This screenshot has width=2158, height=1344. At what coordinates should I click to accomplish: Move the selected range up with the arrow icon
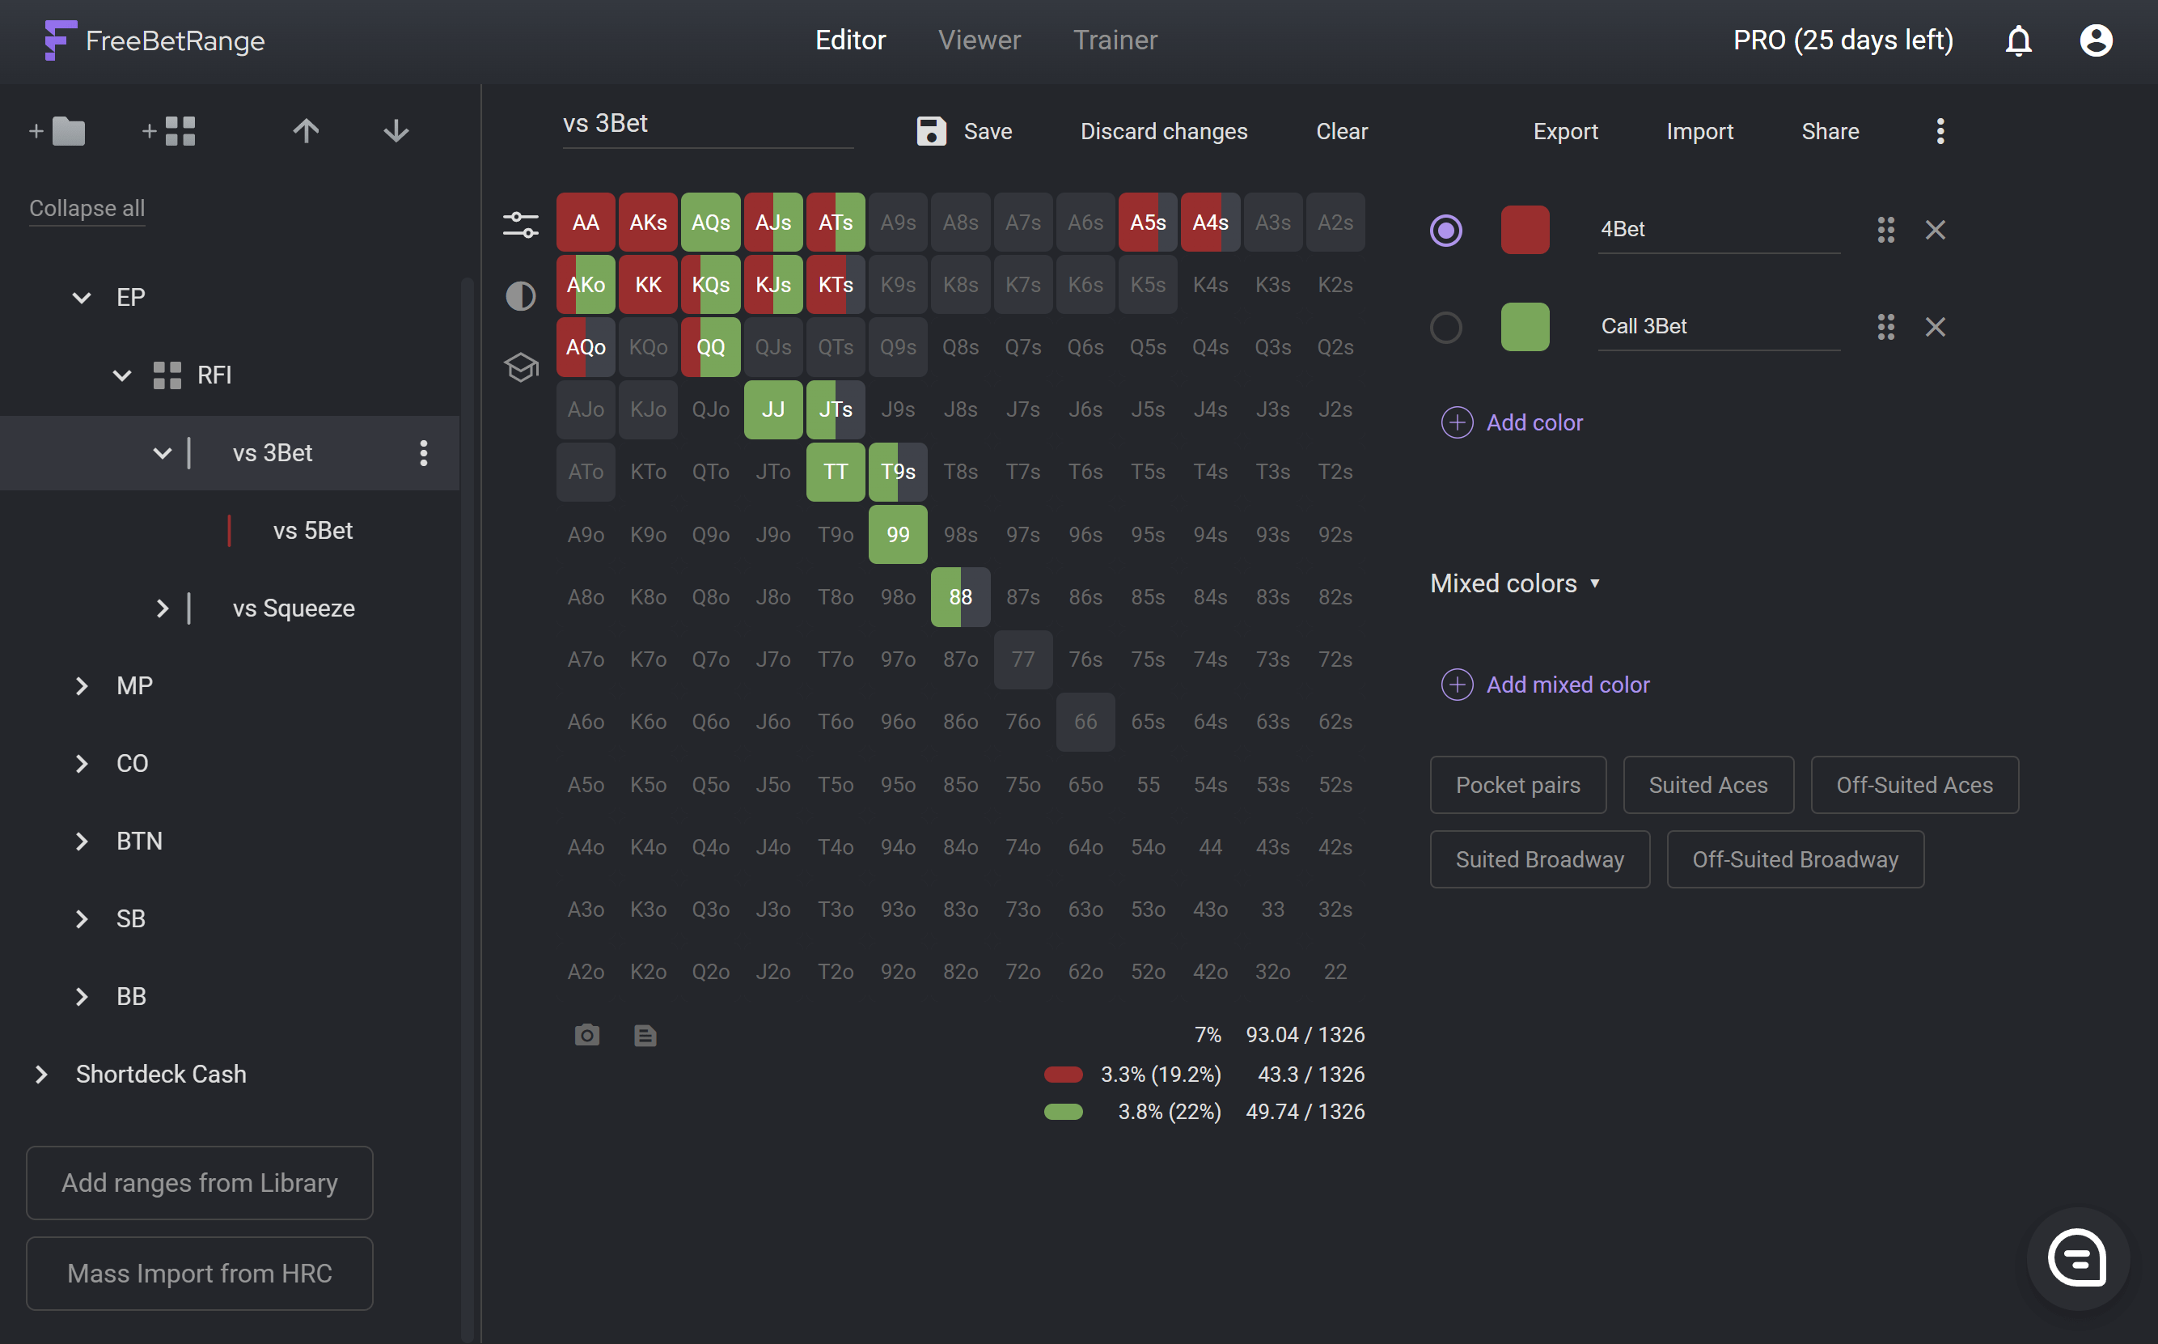[306, 132]
